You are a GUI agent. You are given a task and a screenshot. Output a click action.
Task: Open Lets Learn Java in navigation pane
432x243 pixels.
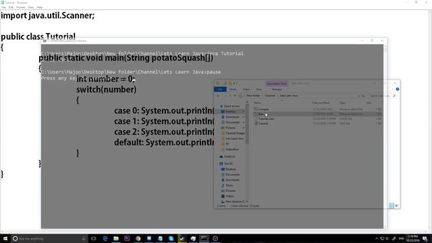click(234, 138)
